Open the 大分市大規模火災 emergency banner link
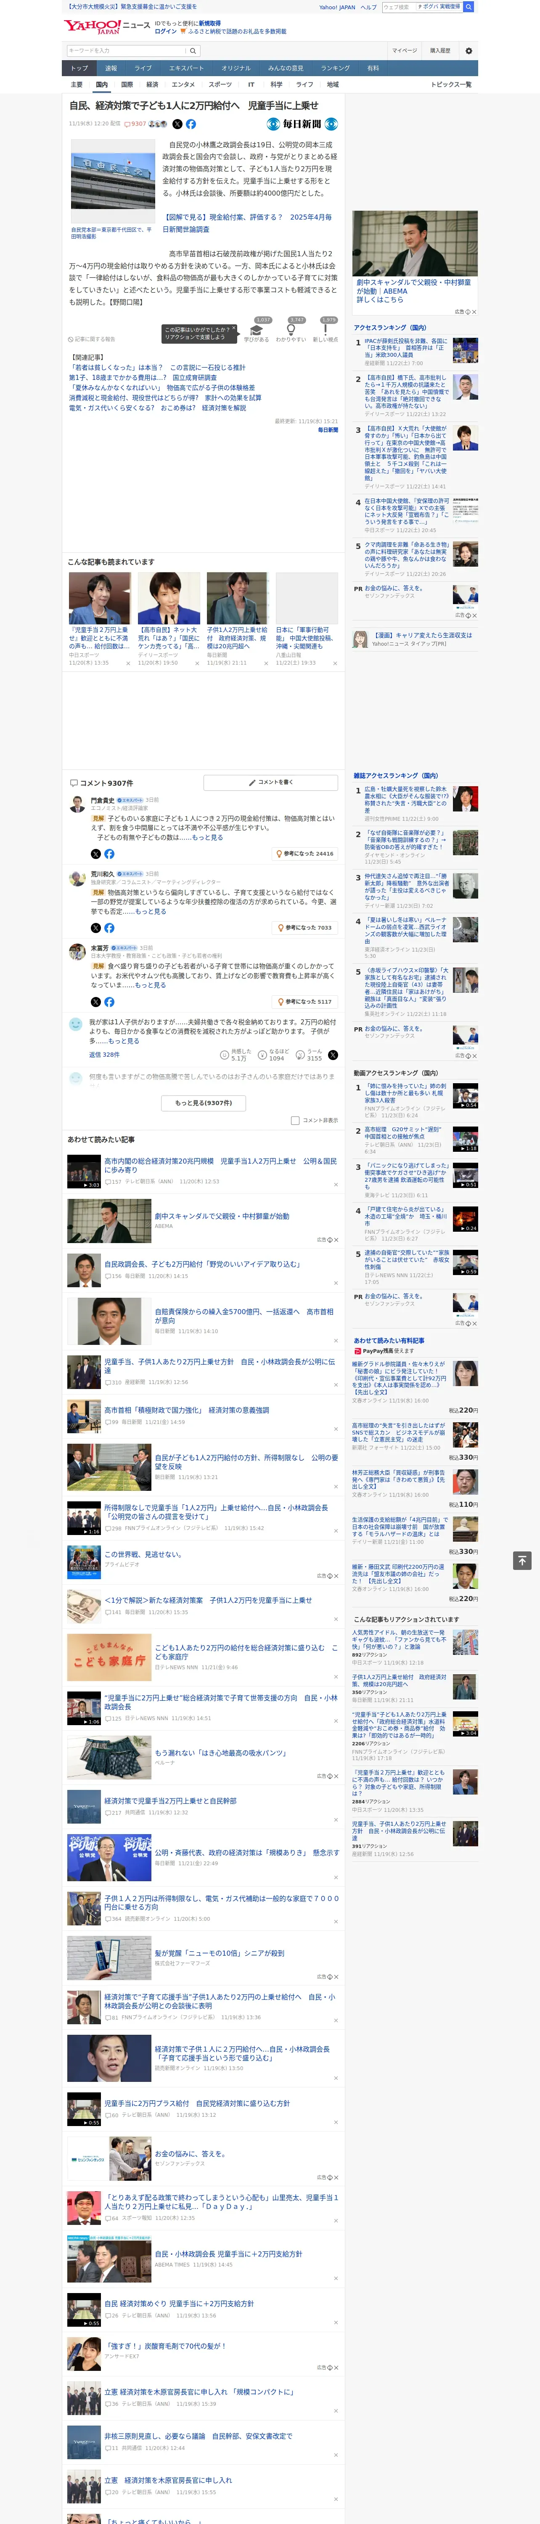The image size is (540, 2524). pyautogui.click(x=130, y=7)
